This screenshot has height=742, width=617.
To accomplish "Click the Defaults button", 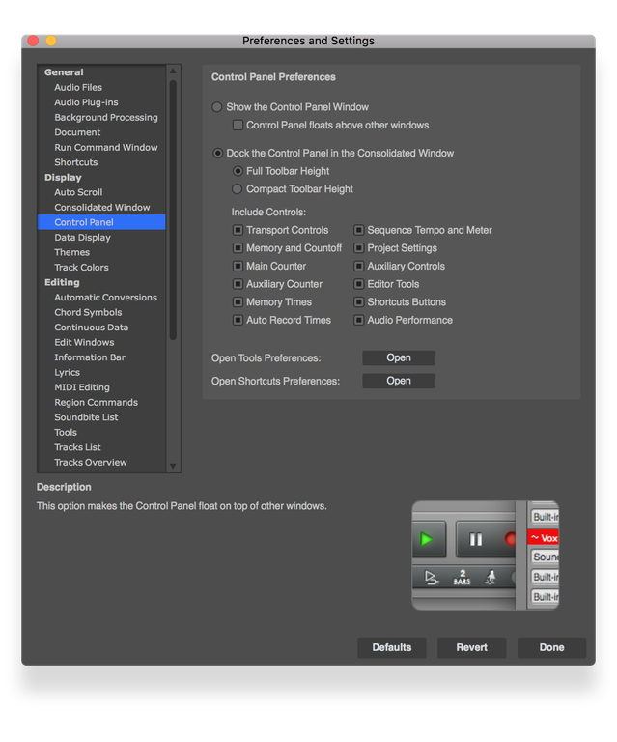I will click(x=391, y=647).
